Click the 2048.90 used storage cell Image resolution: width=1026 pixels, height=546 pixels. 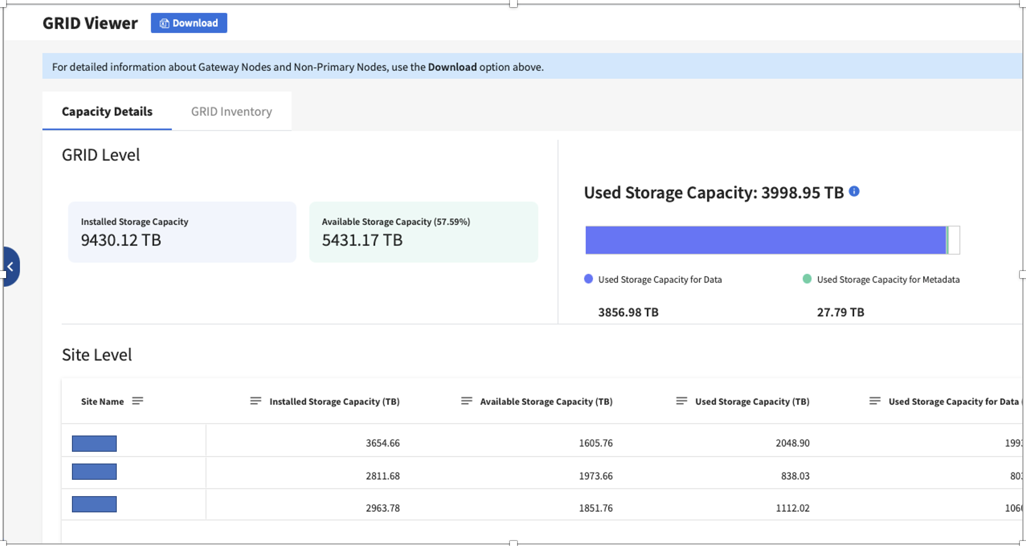792,443
